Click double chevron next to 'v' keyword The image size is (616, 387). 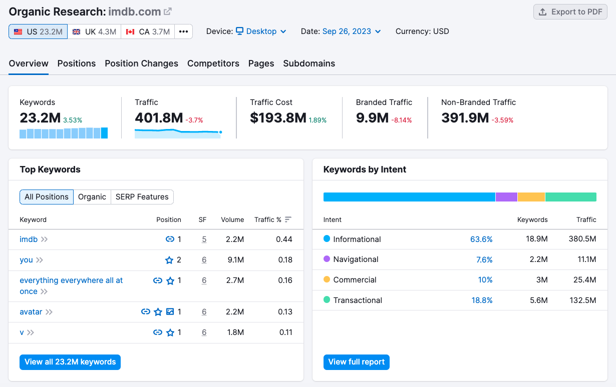tap(31, 332)
